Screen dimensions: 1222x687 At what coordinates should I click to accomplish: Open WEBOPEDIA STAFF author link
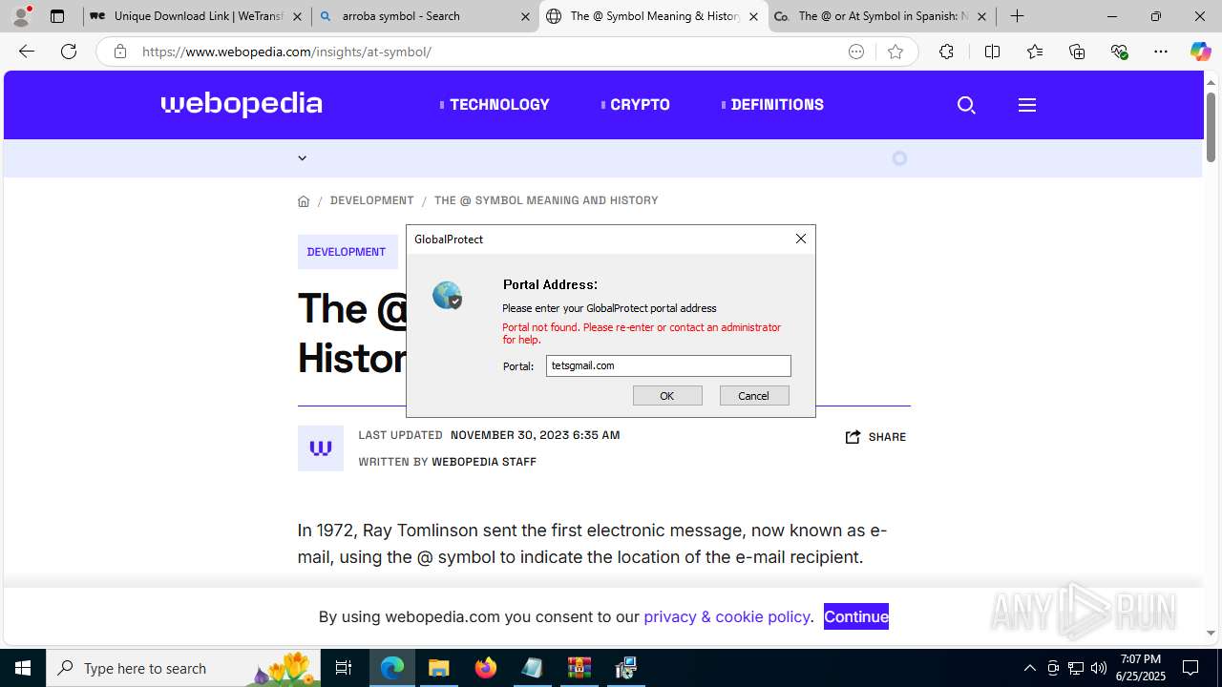pyautogui.click(x=484, y=462)
